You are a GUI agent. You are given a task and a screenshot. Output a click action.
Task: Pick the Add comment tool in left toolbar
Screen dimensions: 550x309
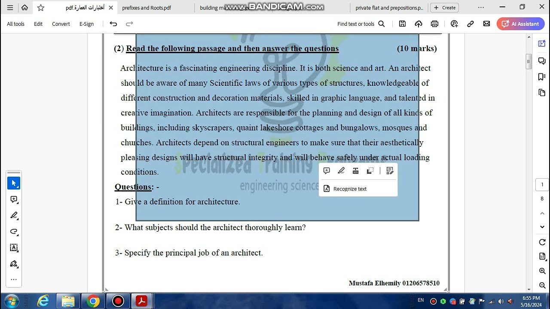click(14, 200)
